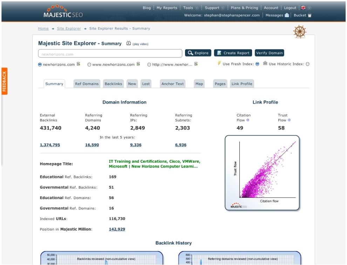The image size is (347, 265).
Task: Click the Majestic SEO logo
Action: pyautogui.click(x=63, y=12)
